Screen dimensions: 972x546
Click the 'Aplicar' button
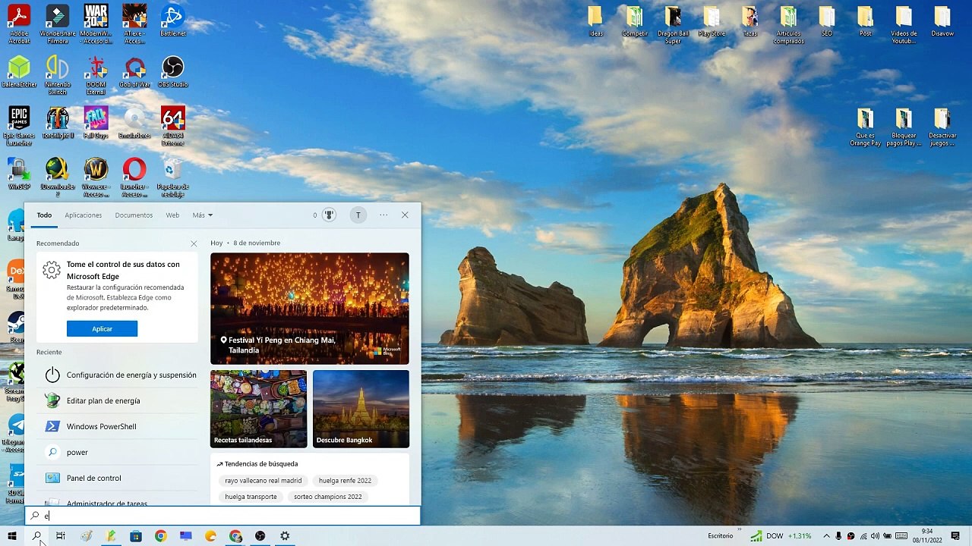(x=102, y=328)
